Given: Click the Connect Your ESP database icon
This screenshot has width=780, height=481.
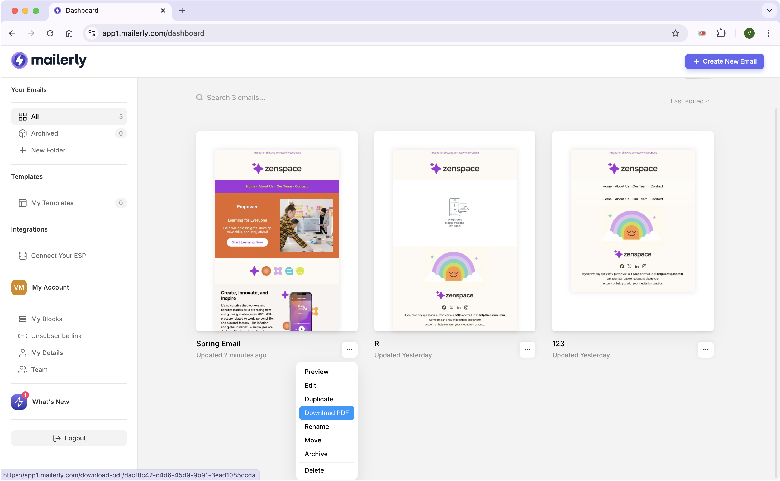Looking at the screenshot, I should pyautogui.click(x=22, y=256).
